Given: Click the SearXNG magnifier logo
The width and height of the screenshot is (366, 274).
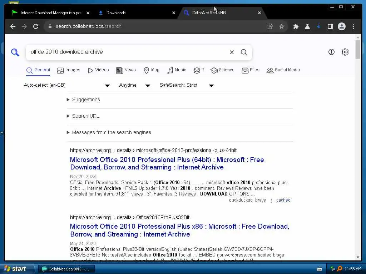Looking at the screenshot, I should (15, 52).
